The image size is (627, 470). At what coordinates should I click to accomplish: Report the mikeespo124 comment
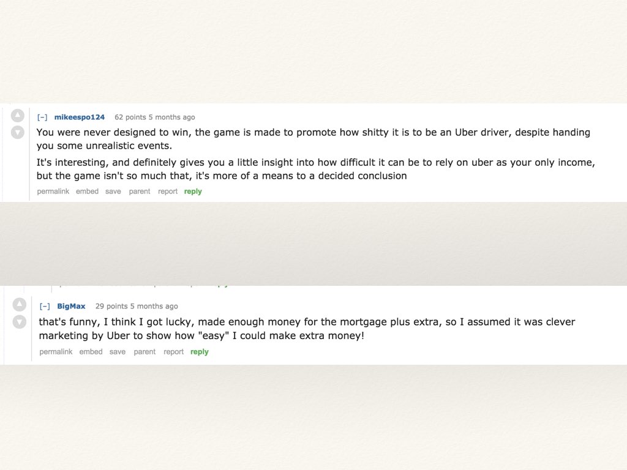click(168, 192)
